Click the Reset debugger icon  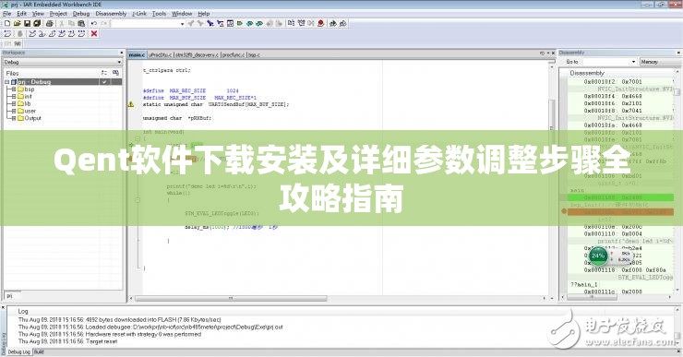click(7, 33)
